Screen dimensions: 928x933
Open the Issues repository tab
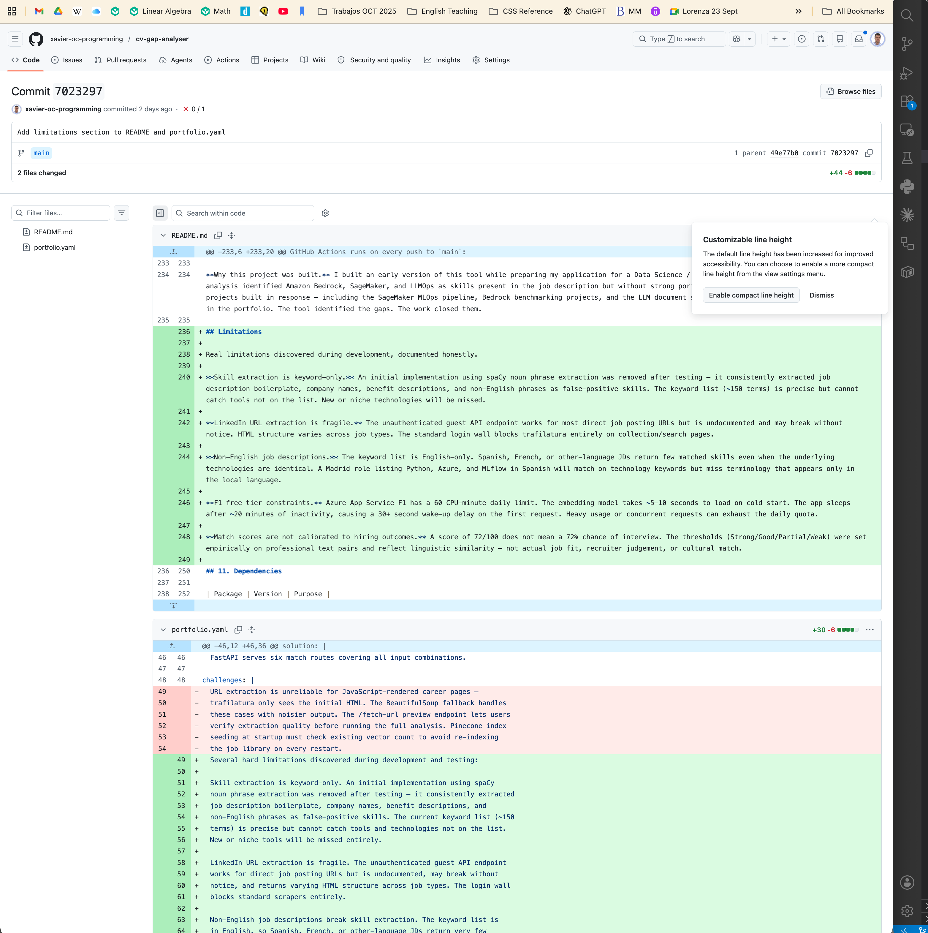pos(66,60)
